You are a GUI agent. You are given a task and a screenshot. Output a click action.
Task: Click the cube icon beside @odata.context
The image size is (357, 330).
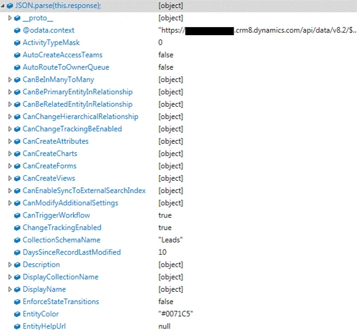[x=17, y=30]
